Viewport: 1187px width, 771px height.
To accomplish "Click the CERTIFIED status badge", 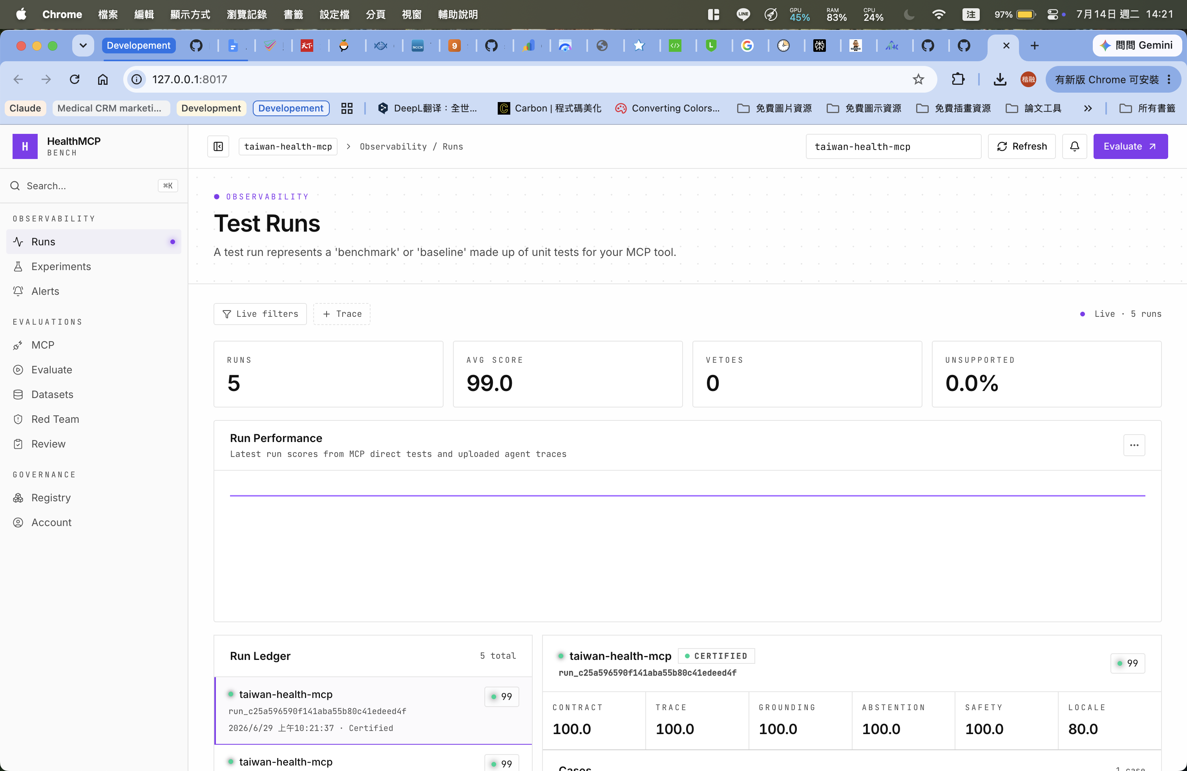I will (716, 656).
